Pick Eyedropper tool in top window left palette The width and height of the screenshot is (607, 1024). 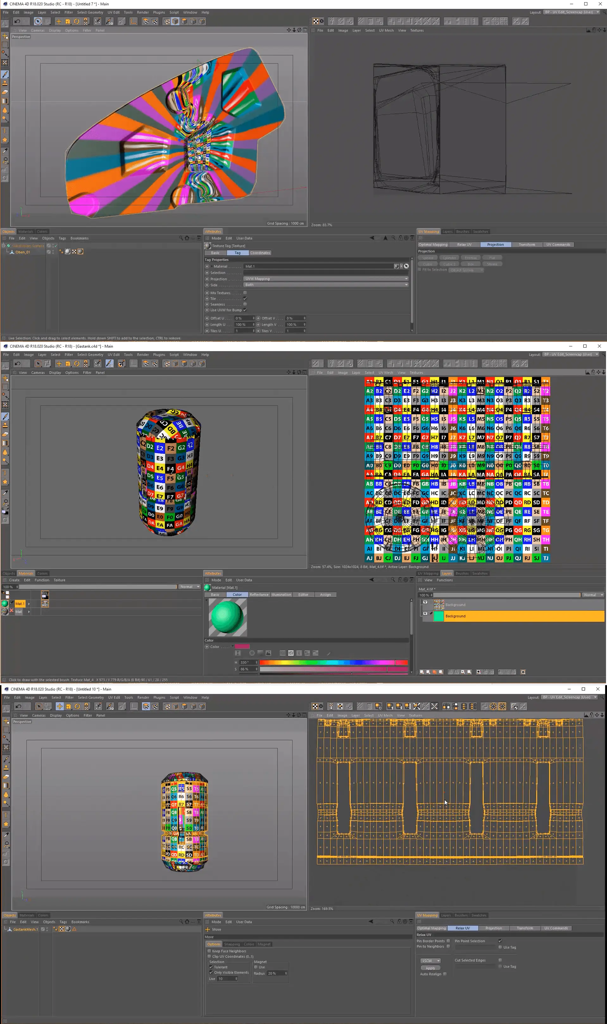click(5, 151)
